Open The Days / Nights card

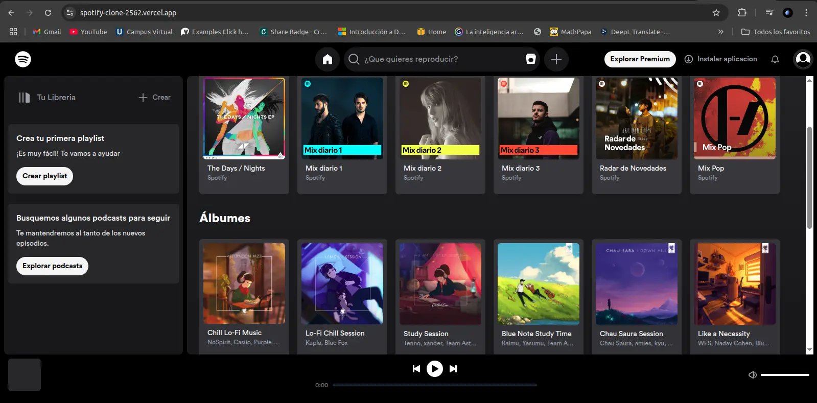point(244,135)
